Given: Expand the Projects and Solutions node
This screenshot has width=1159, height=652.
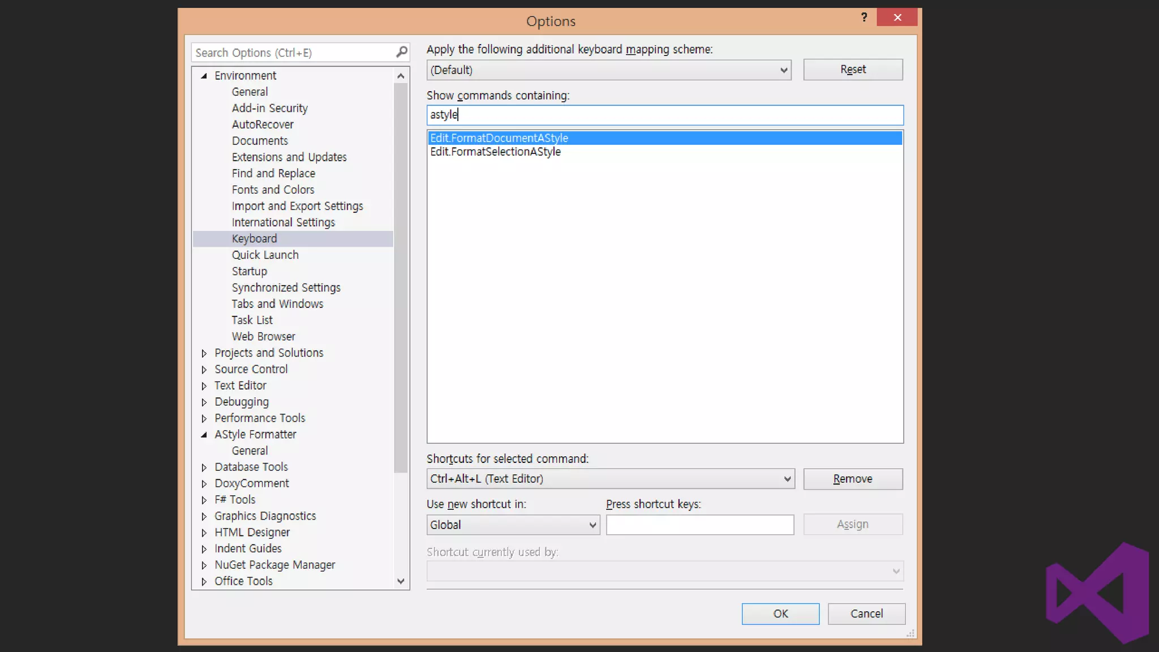Looking at the screenshot, I should coord(204,353).
